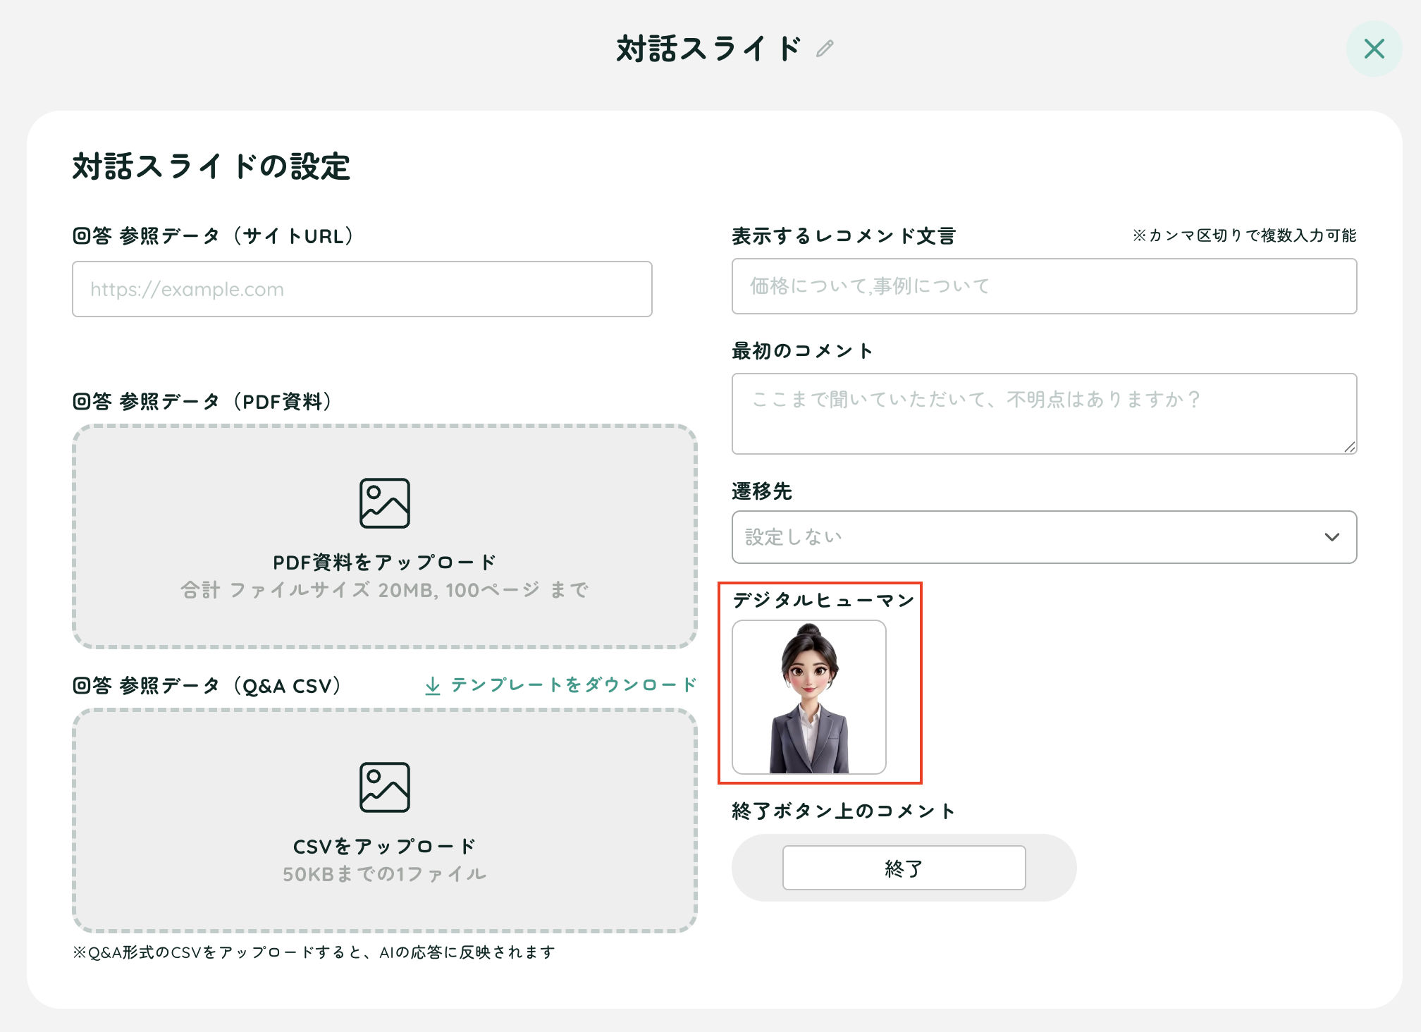
Task: Close the 対話スライド dialog with X
Action: pyautogui.click(x=1374, y=49)
